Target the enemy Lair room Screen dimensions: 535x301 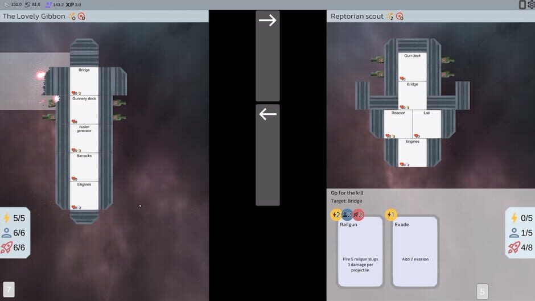pyautogui.click(x=426, y=124)
